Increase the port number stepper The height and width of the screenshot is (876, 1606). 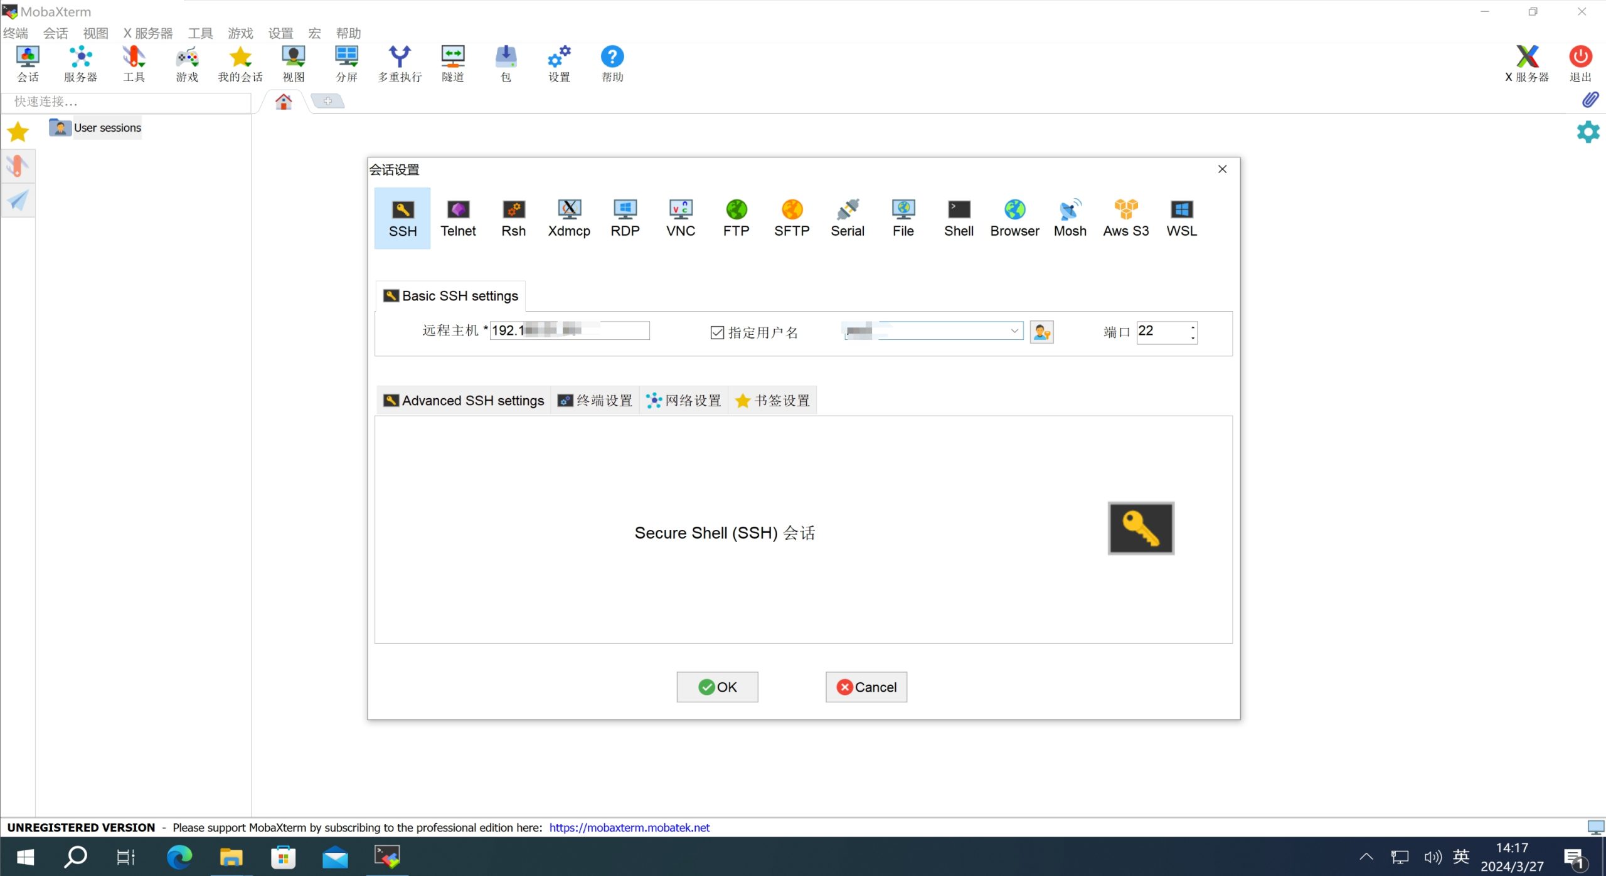(1193, 327)
